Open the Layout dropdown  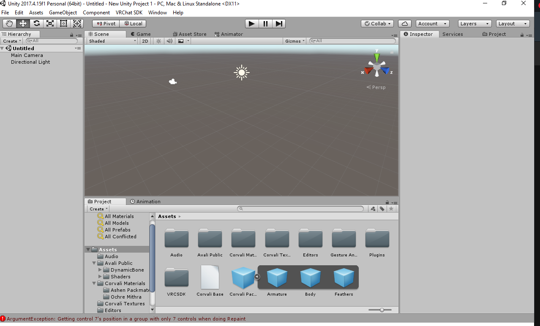point(513,24)
